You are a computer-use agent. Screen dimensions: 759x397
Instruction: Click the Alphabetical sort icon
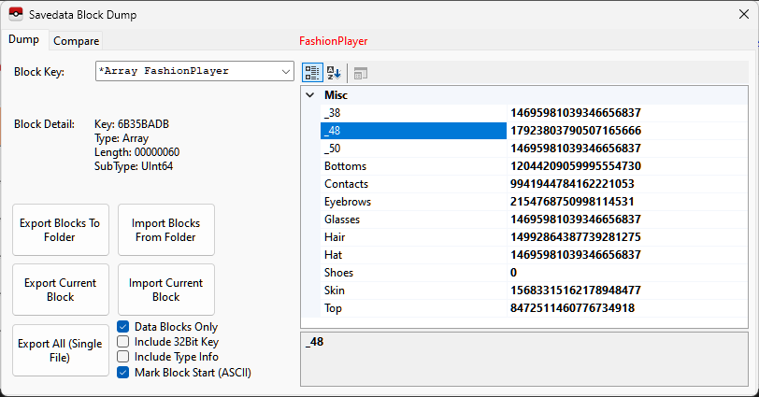334,73
